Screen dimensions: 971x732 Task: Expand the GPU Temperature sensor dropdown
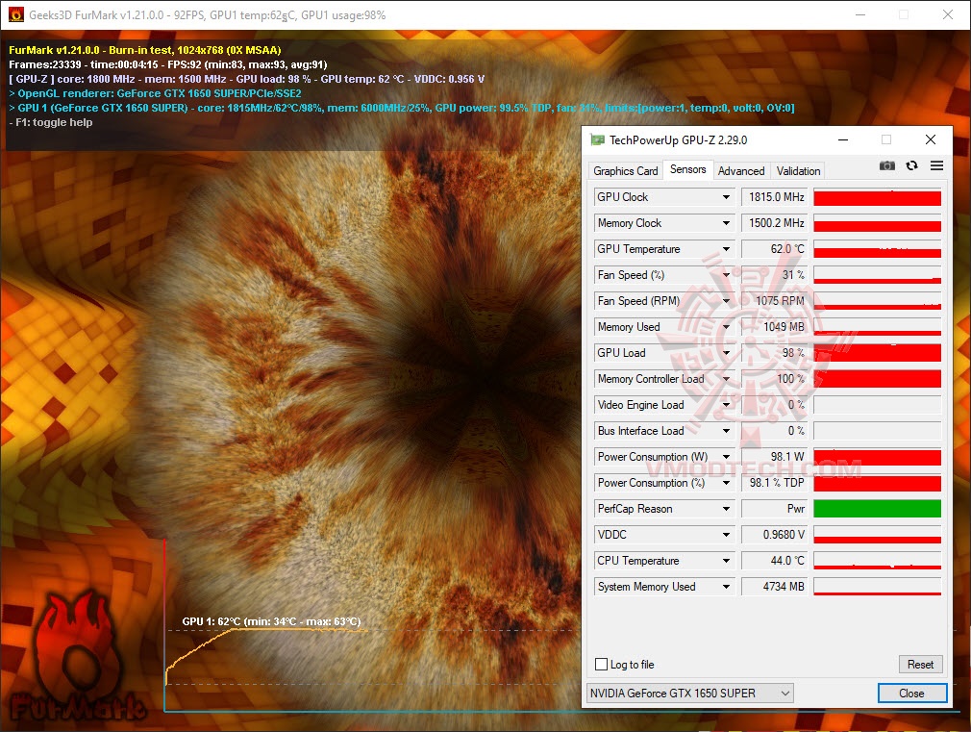coord(726,249)
